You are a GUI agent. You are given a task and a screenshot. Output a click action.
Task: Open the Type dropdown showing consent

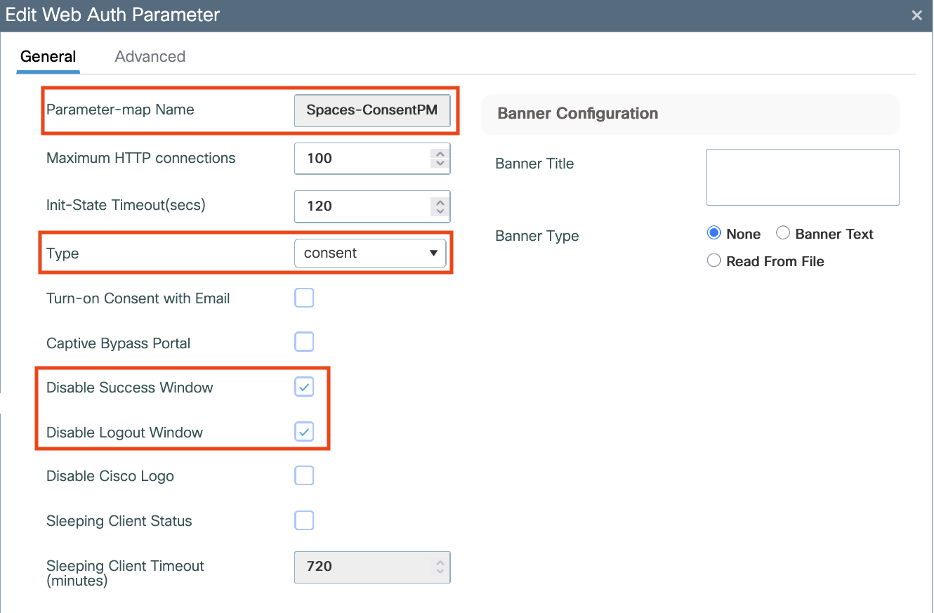tap(370, 253)
